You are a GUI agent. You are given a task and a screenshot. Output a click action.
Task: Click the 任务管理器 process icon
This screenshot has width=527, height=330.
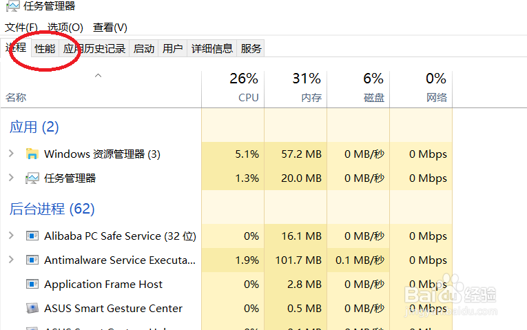pyautogui.click(x=32, y=178)
